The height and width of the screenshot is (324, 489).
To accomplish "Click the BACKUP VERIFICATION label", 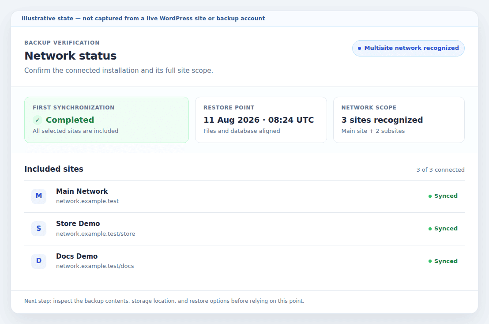I will pyautogui.click(x=62, y=43).
